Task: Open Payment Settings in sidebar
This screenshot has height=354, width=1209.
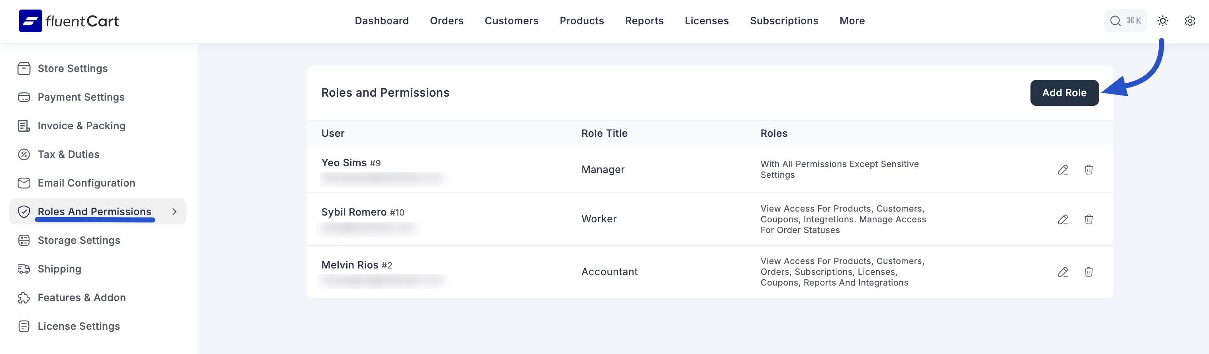Action: [x=81, y=97]
